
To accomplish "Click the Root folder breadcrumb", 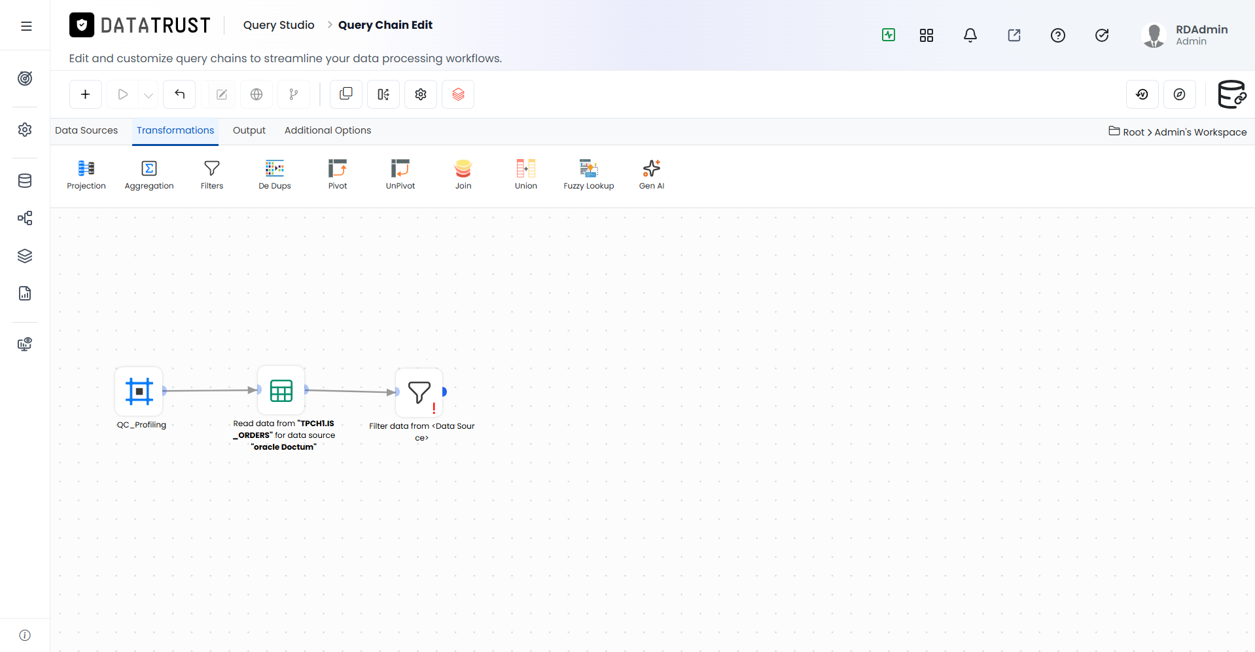I will [1127, 132].
